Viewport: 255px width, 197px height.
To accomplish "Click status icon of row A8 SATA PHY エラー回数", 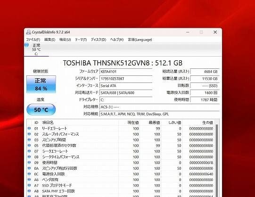I will 29,191.
